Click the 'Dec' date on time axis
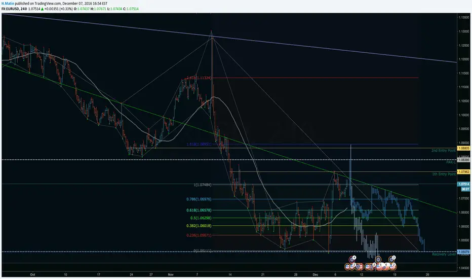 [315, 274]
